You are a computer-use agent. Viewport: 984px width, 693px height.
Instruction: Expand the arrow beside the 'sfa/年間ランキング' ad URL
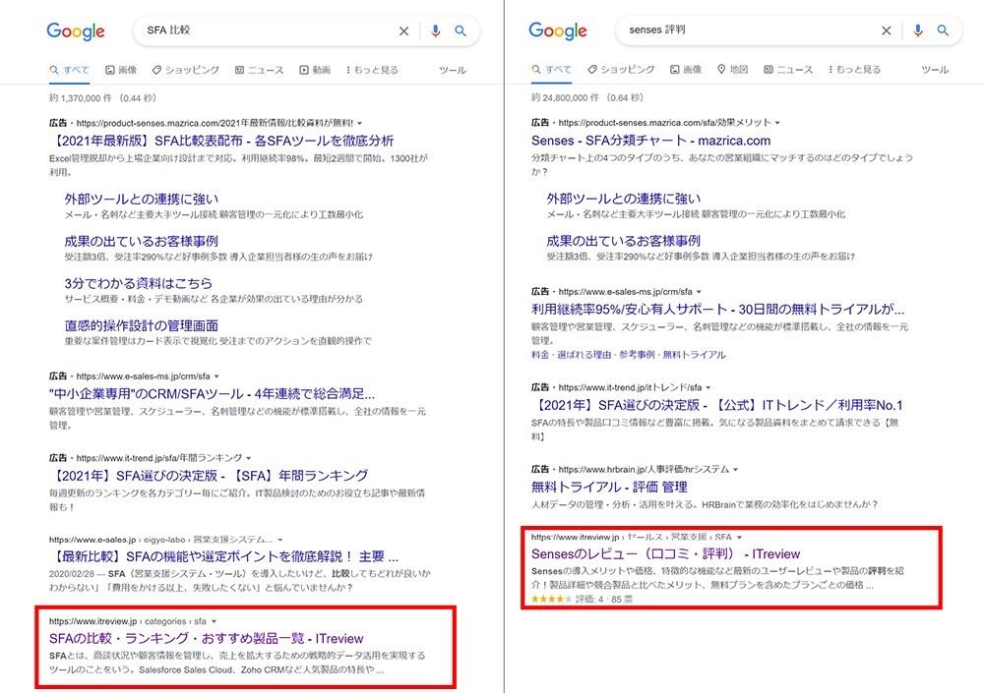249,458
